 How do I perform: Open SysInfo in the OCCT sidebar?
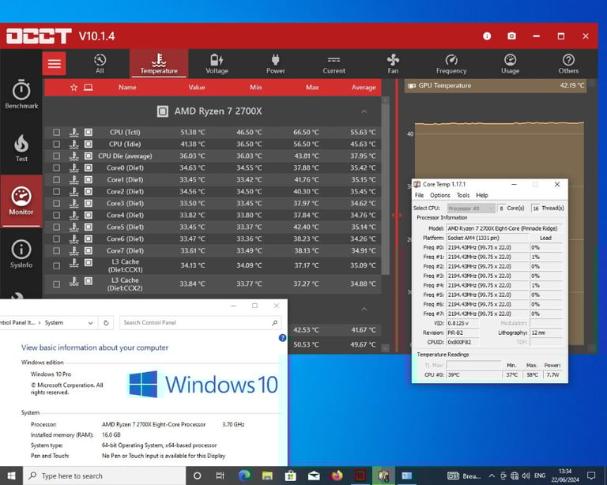coord(21,254)
